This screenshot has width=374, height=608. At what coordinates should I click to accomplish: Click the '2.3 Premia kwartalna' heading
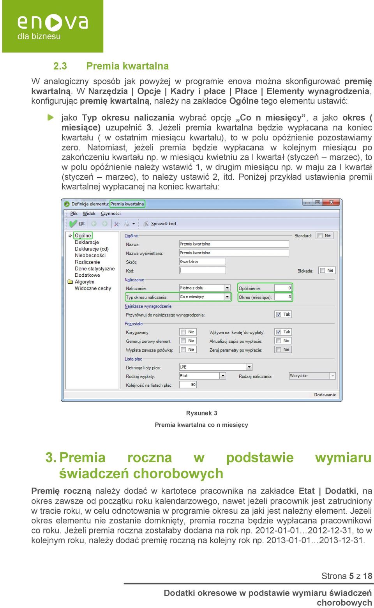click(111, 66)
